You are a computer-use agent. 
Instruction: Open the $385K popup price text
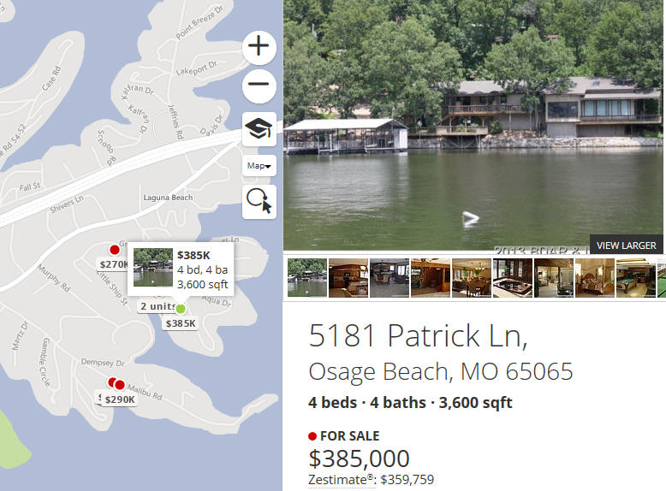point(193,256)
